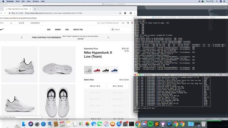View the shoe outsole image
The width and height of the screenshot is (228, 128).
pyautogui.click(x=57, y=64)
